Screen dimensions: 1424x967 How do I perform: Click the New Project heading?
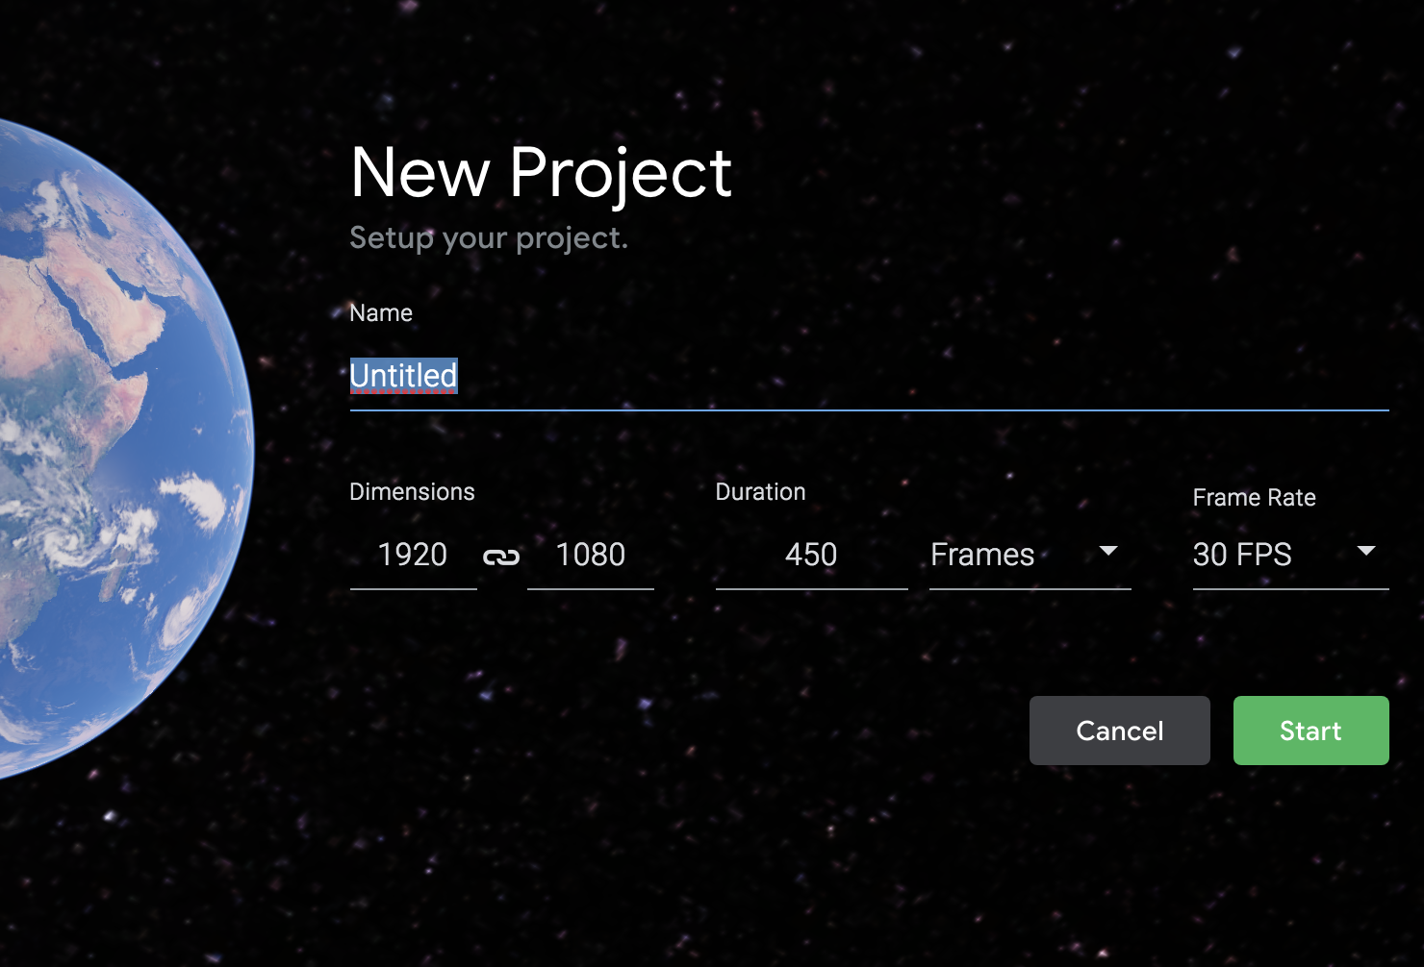541,174
